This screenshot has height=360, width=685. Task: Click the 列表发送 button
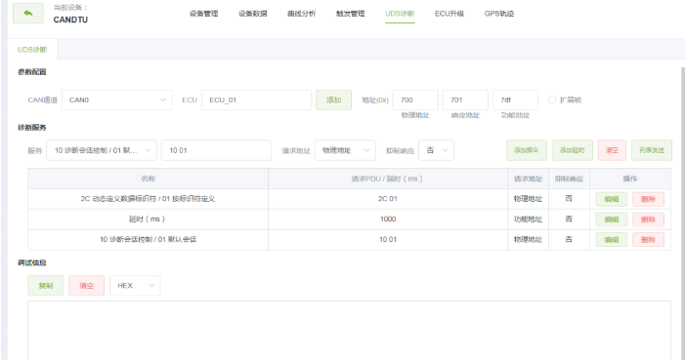click(x=652, y=150)
